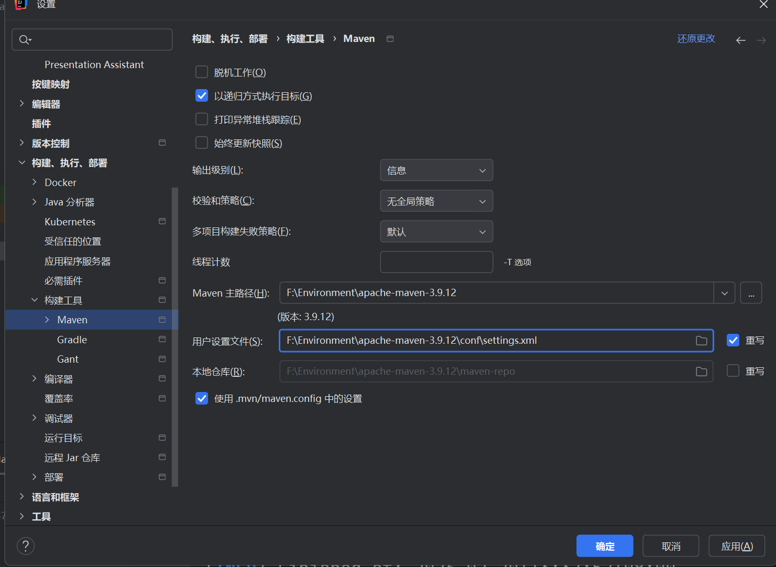This screenshot has height=567, width=776.
Task: Open help with the question mark icon
Action: 26,546
